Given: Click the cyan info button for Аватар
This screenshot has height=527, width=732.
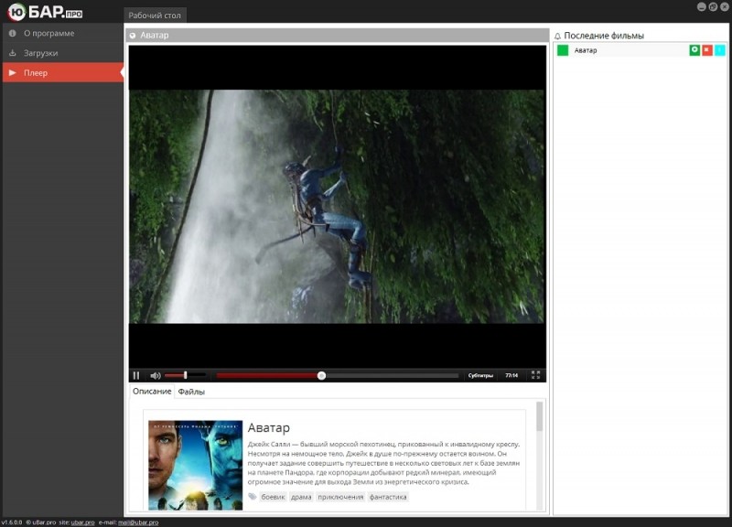Looking at the screenshot, I should pos(720,50).
